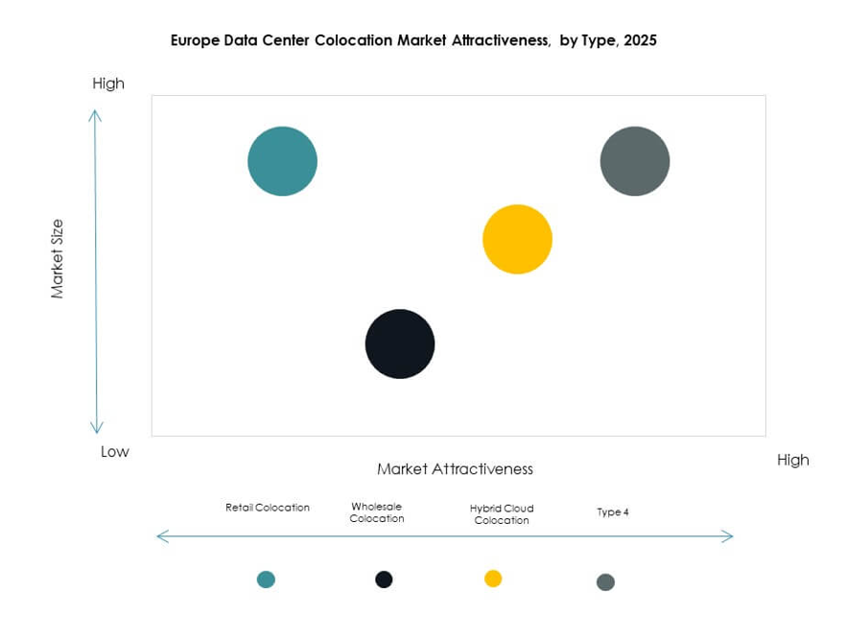Image resolution: width=846 pixels, height=617 pixels.
Task: Click the left arrowhead of the legend axis
Action: coord(158,535)
